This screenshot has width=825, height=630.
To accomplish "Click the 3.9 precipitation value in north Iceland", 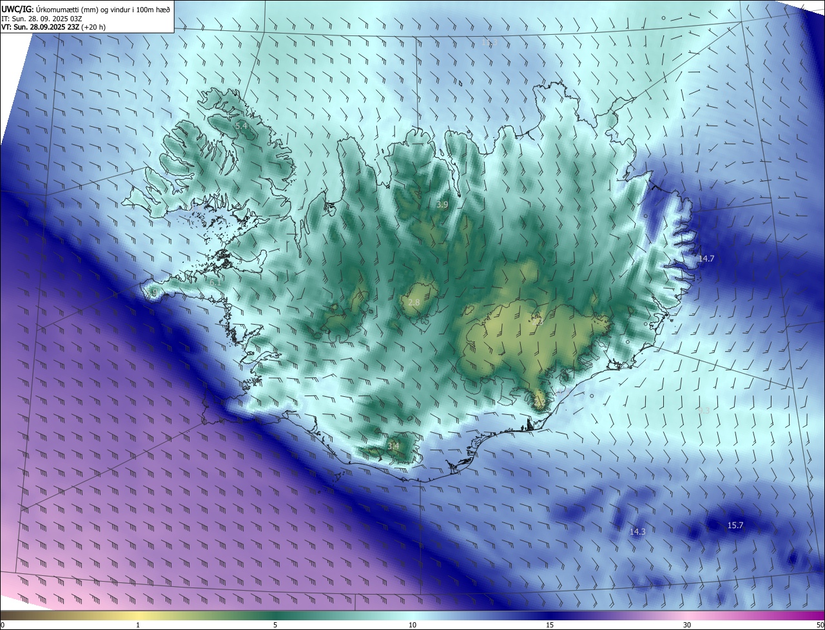I will pos(442,205).
